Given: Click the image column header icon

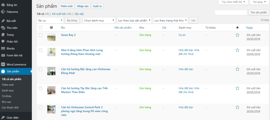Looking at the screenshot, I should pos(51,27).
